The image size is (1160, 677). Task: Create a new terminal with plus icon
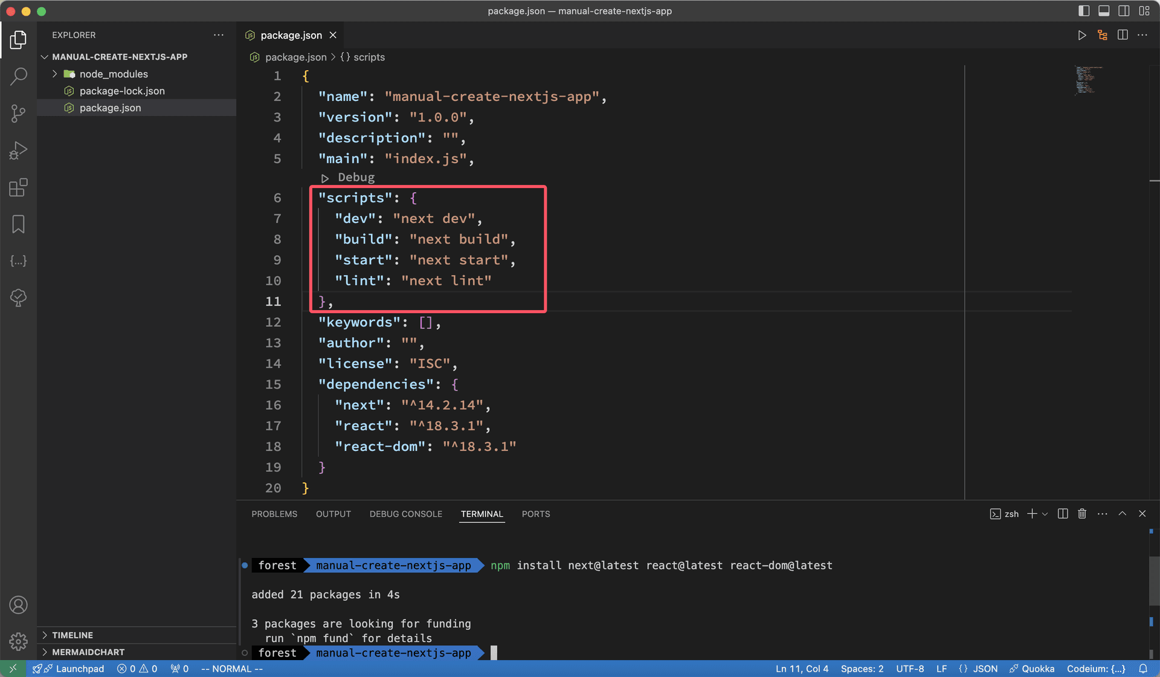(1032, 514)
